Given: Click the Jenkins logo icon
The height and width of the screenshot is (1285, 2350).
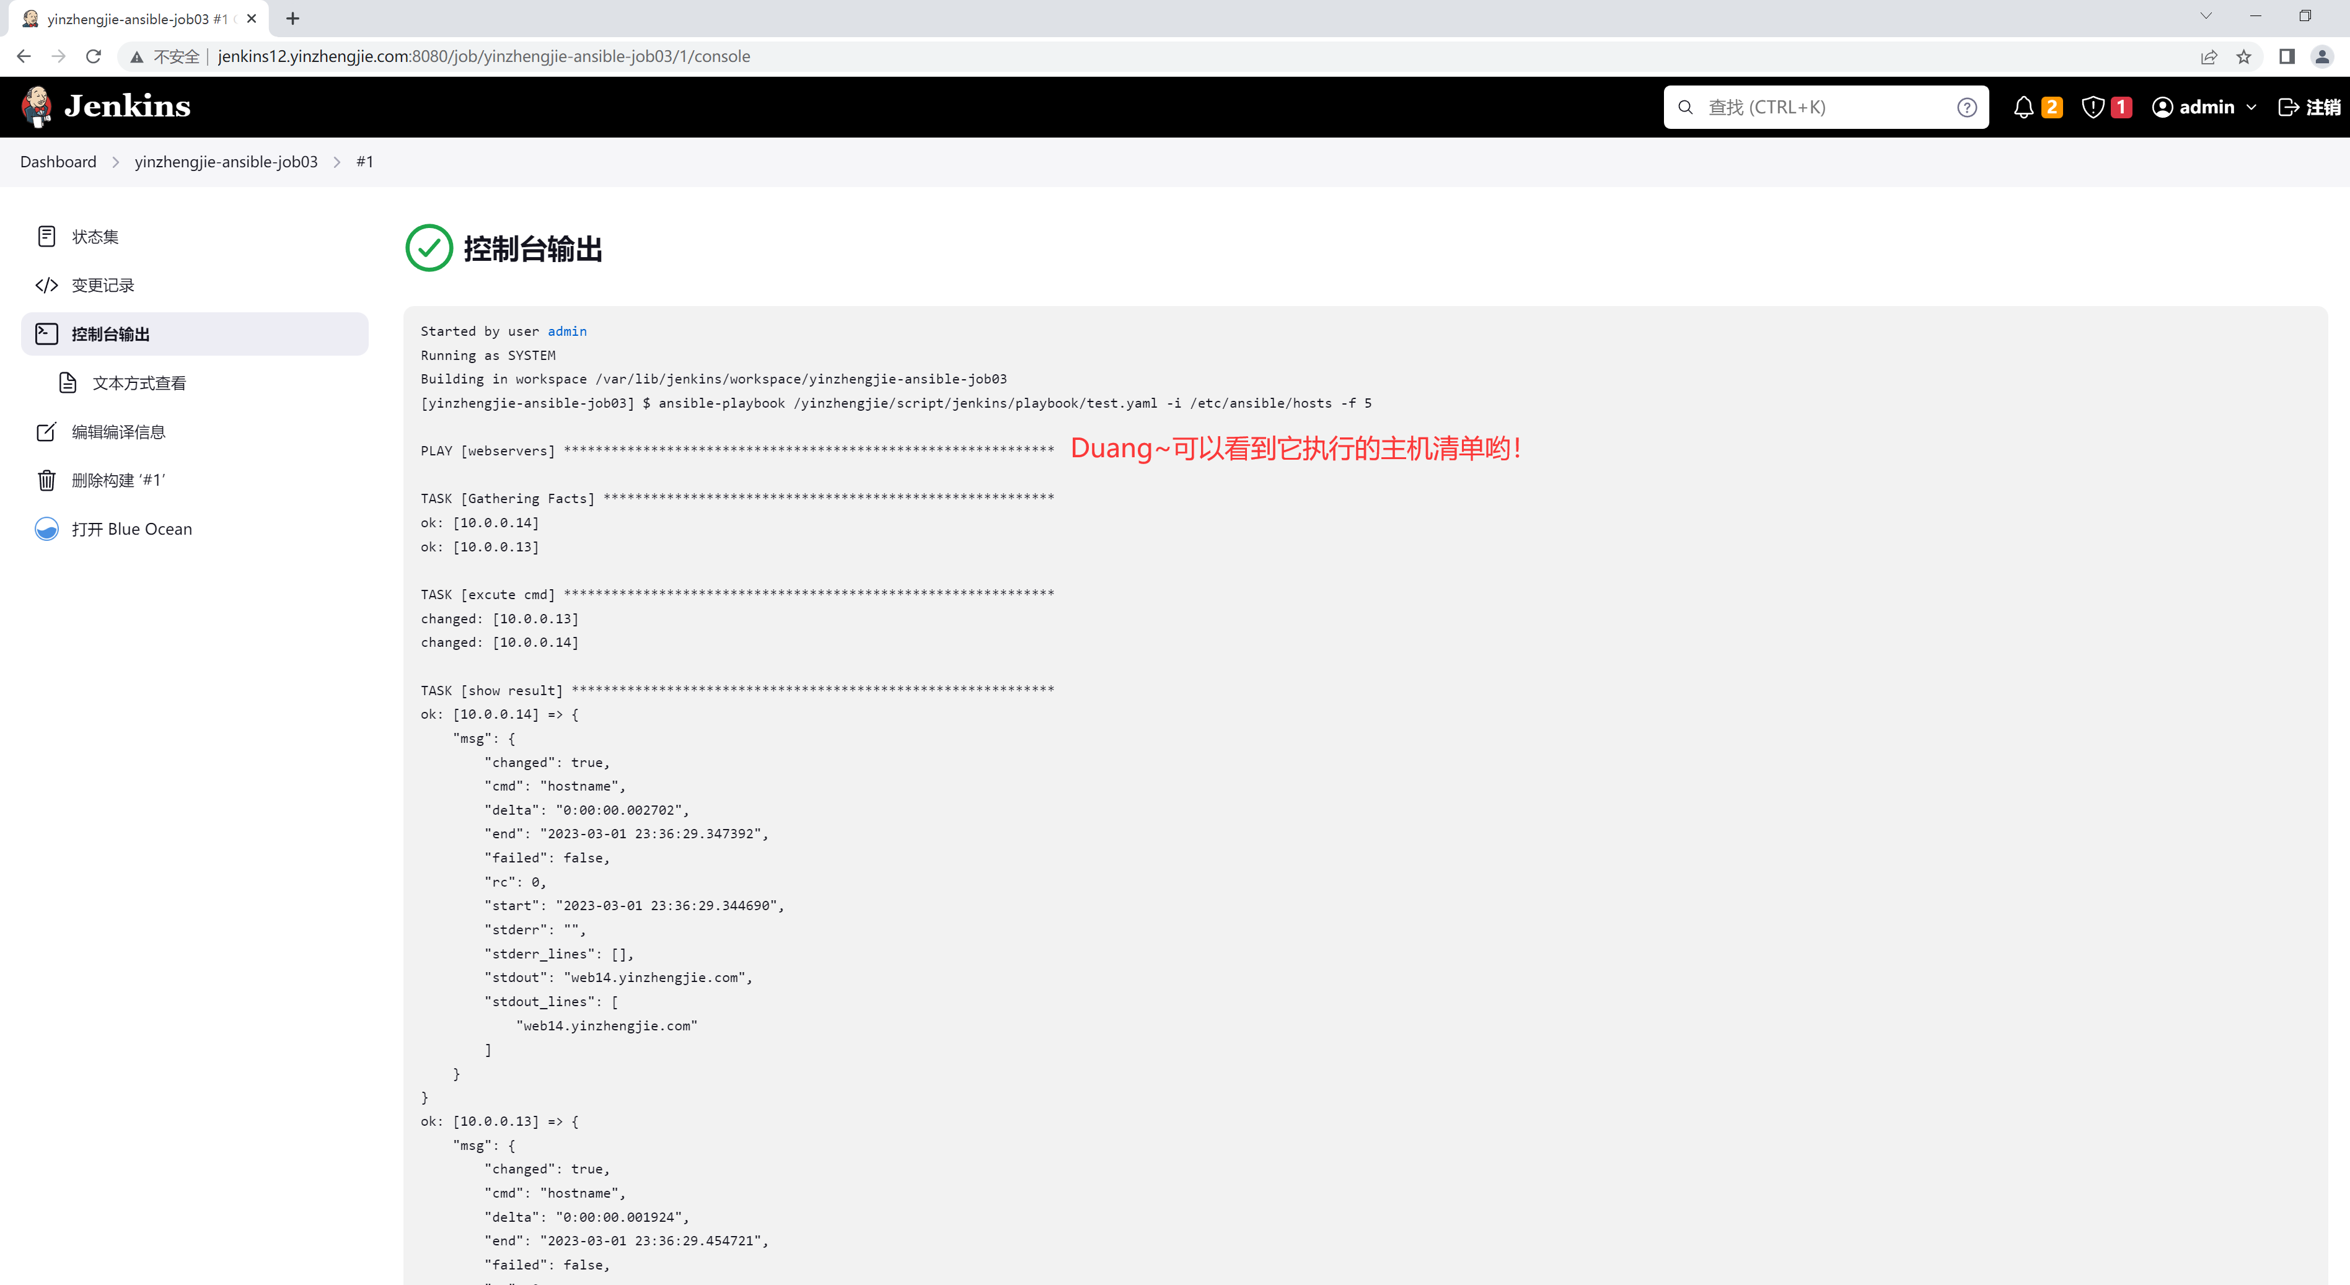Looking at the screenshot, I should [x=37, y=107].
